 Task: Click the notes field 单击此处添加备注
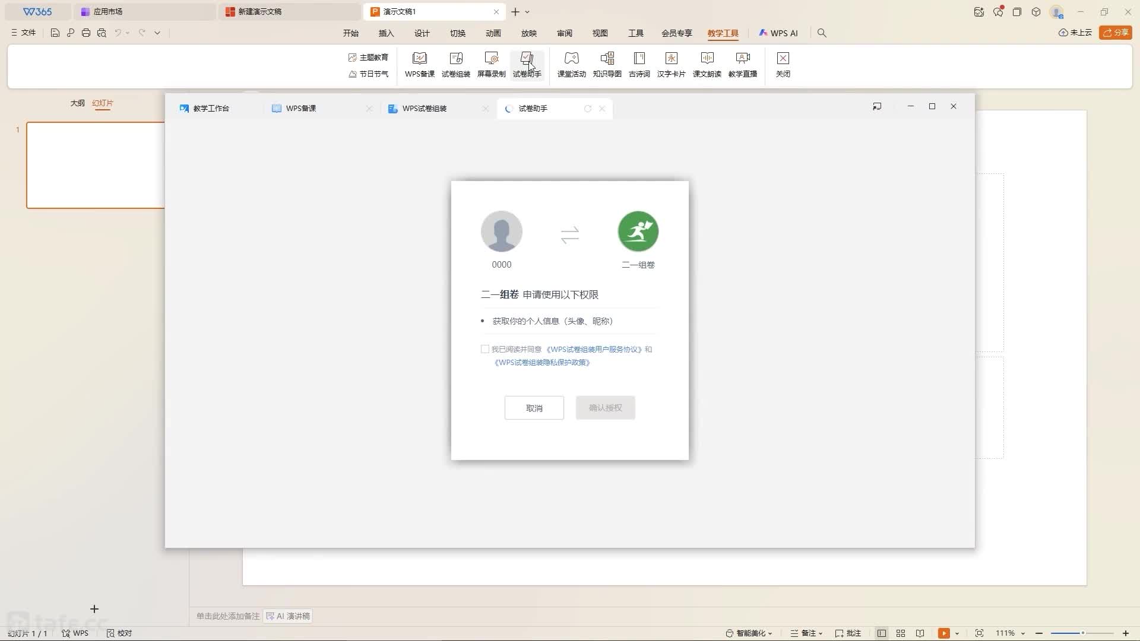coord(228,616)
